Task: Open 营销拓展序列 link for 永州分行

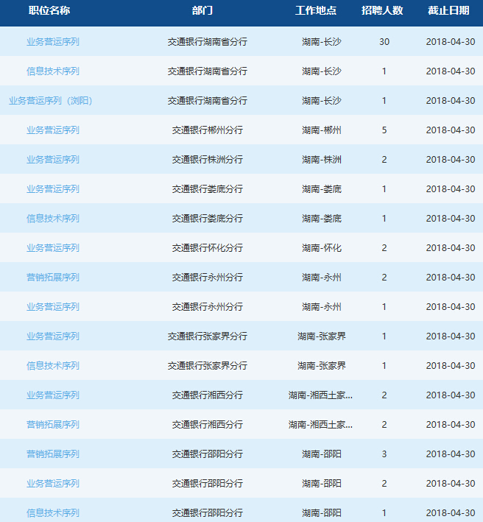Action: [x=53, y=278]
